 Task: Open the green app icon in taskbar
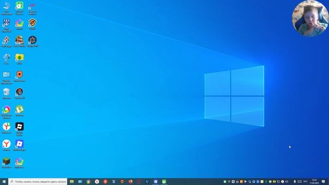(164, 181)
